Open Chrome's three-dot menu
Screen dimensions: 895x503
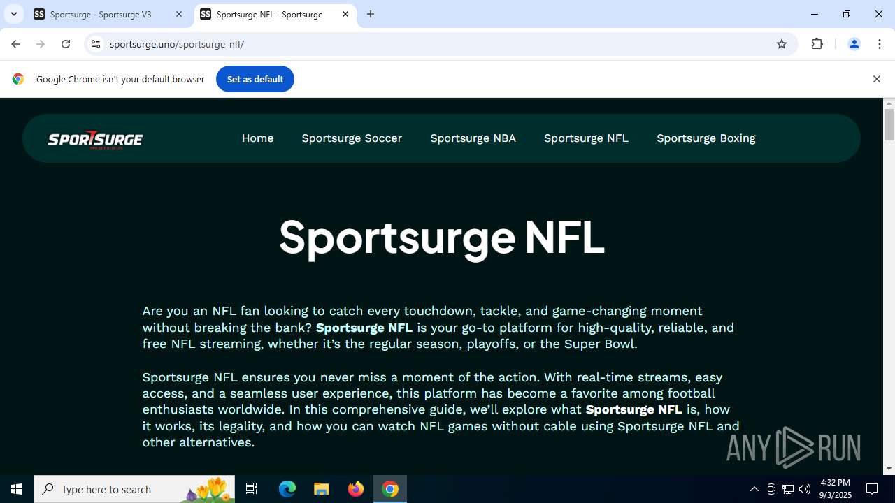pyautogui.click(x=879, y=44)
